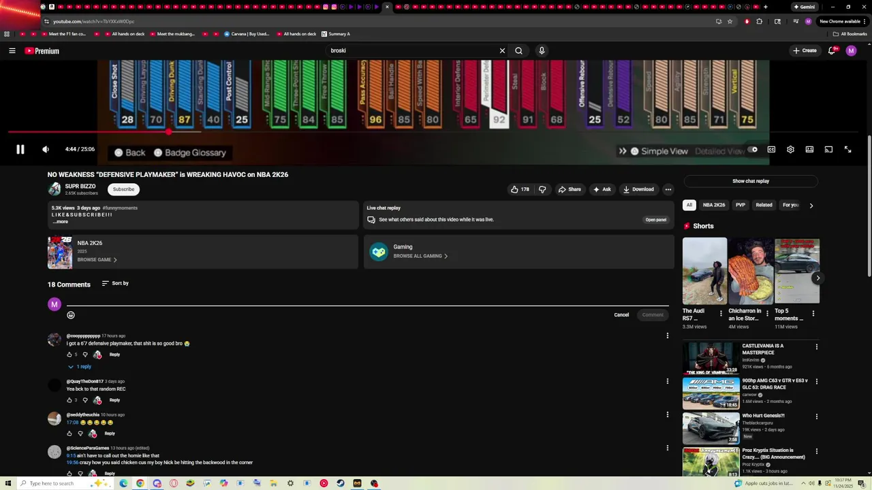Show more filter chips arrow
The height and width of the screenshot is (490, 872).
click(x=811, y=206)
